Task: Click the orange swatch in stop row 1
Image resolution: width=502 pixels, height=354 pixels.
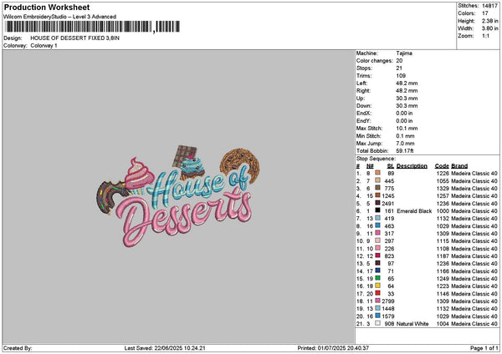Action: [378, 173]
